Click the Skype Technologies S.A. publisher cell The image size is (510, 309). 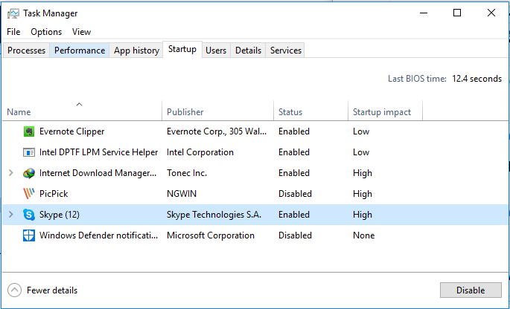tap(214, 215)
